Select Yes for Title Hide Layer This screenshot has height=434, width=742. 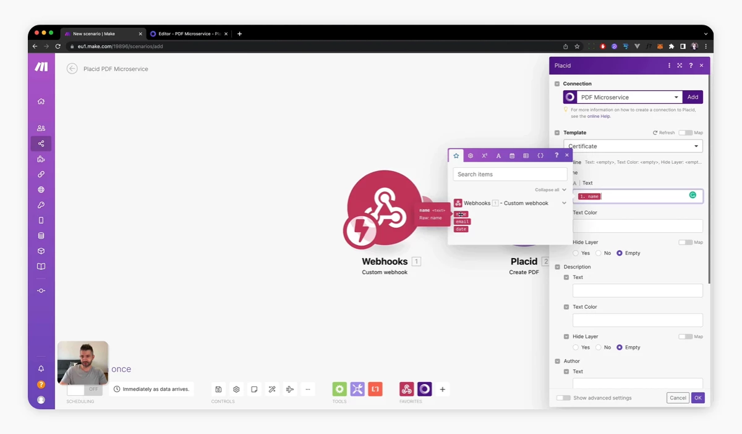tap(576, 253)
